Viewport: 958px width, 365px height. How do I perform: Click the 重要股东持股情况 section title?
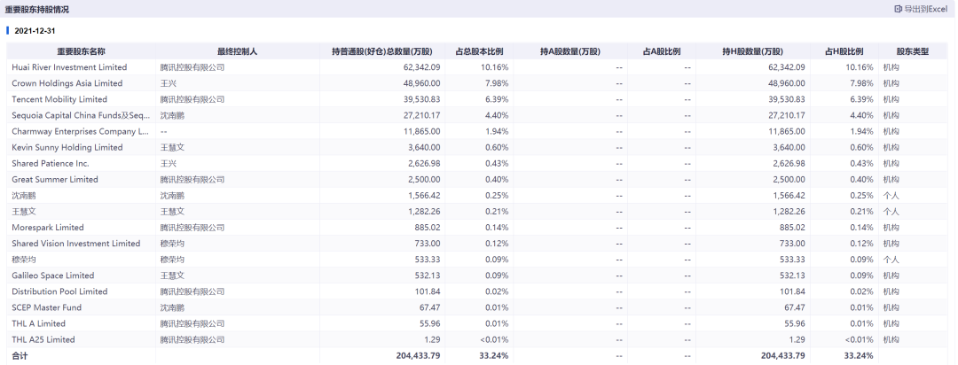[x=36, y=9]
